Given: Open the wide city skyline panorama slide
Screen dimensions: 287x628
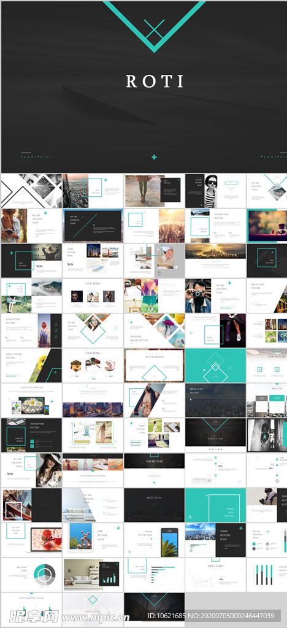Looking at the screenshot, I should click(x=93, y=400).
